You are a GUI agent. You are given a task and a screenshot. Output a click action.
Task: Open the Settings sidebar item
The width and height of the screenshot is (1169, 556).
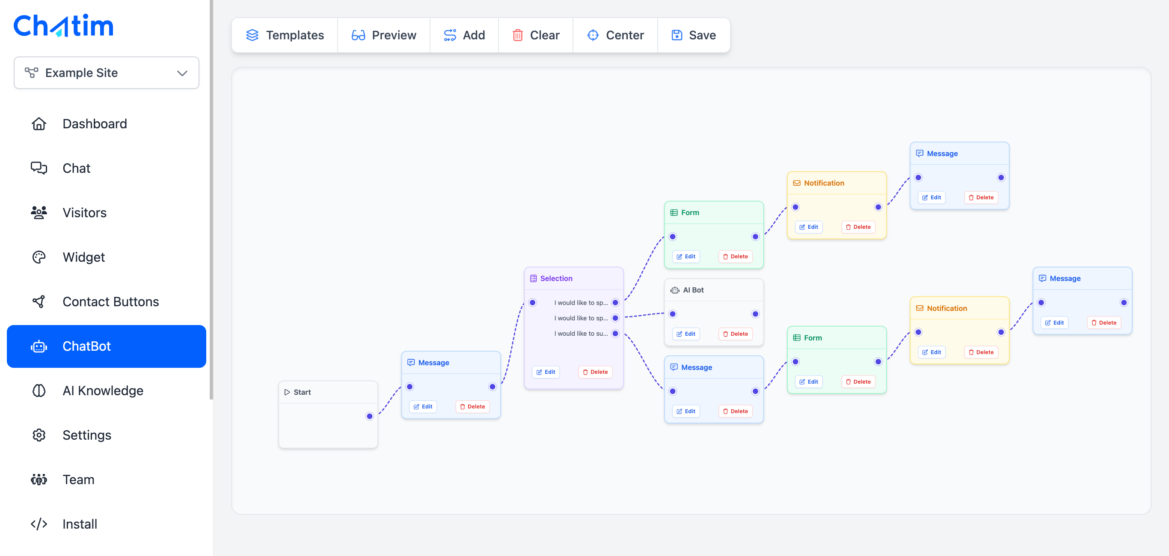87,435
